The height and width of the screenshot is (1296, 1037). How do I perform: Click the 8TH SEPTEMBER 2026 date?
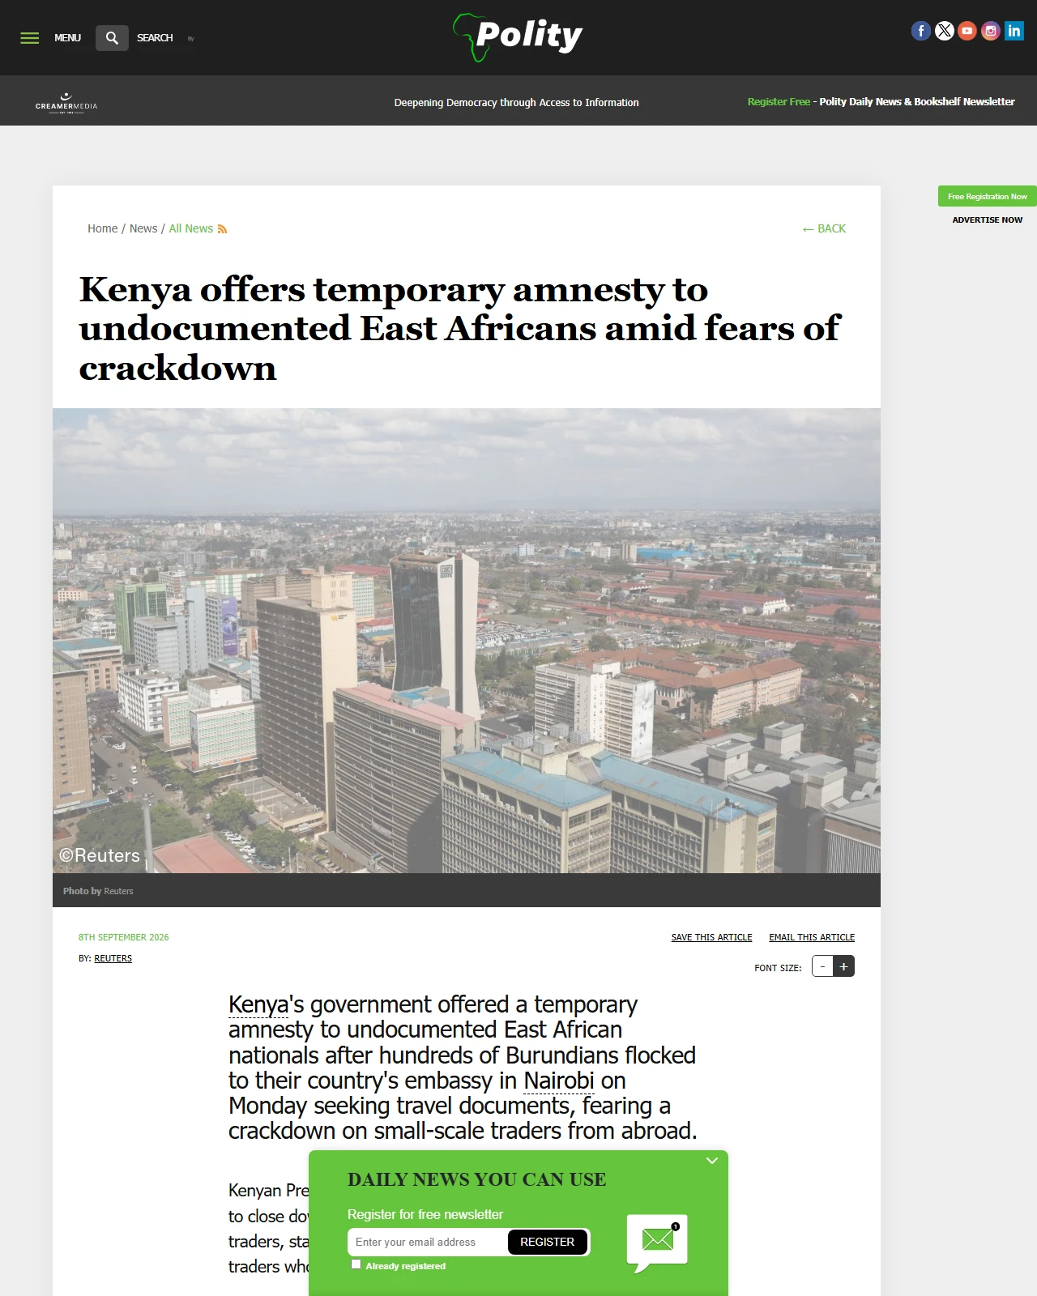124,937
